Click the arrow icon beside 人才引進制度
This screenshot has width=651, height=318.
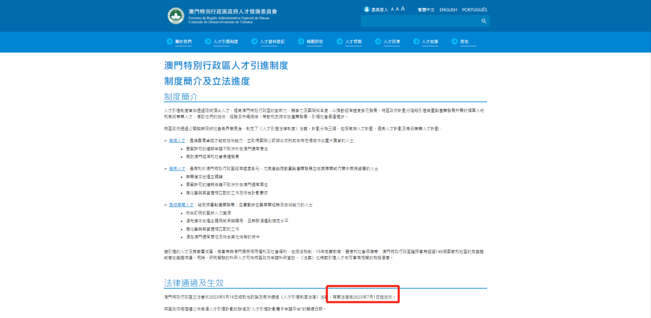[208, 42]
